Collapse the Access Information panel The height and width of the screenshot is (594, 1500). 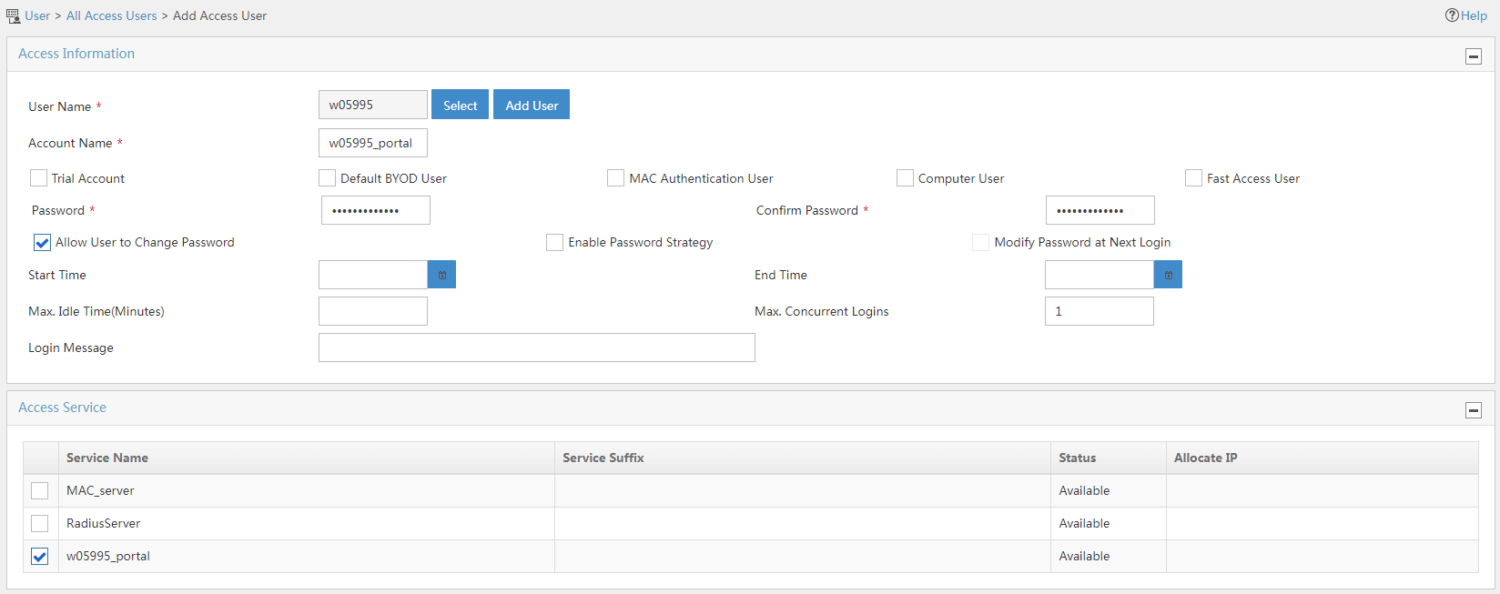1474,56
